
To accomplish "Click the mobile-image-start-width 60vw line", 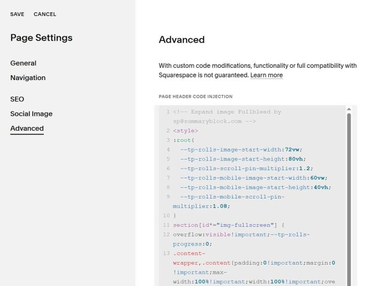I will point(253,178).
